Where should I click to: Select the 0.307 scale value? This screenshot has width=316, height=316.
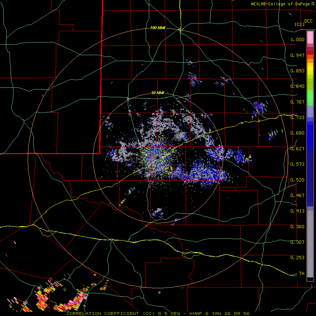click(x=297, y=242)
